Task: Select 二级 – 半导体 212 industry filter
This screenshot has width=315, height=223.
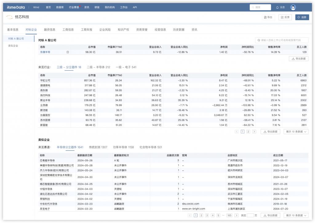Action: click(98, 67)
